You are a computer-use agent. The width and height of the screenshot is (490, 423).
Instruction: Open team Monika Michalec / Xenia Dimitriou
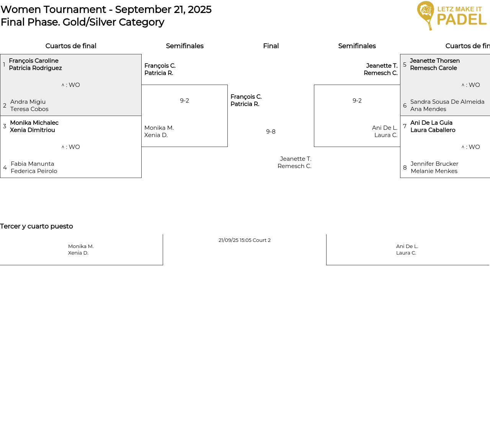[x=34, y=126]
